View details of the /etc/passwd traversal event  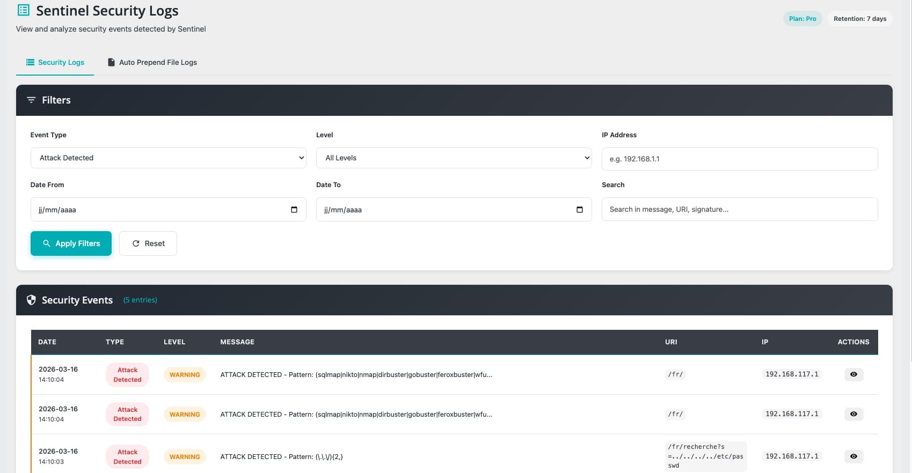click(x=853, y=456)
